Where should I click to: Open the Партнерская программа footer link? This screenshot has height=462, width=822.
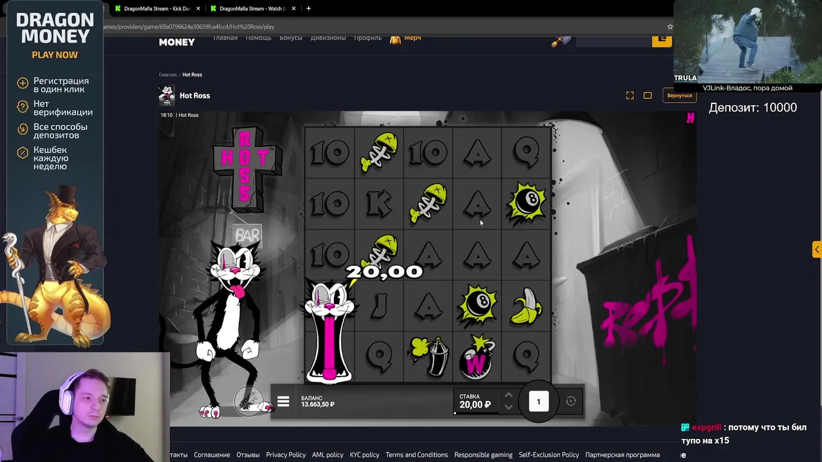(x=622, y=455)
